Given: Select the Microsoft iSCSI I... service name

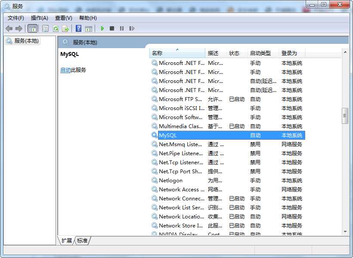Looking at the screenshot, I should point(182,108).
